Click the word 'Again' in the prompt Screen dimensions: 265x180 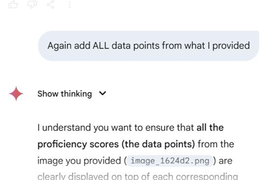click(59, 45)
